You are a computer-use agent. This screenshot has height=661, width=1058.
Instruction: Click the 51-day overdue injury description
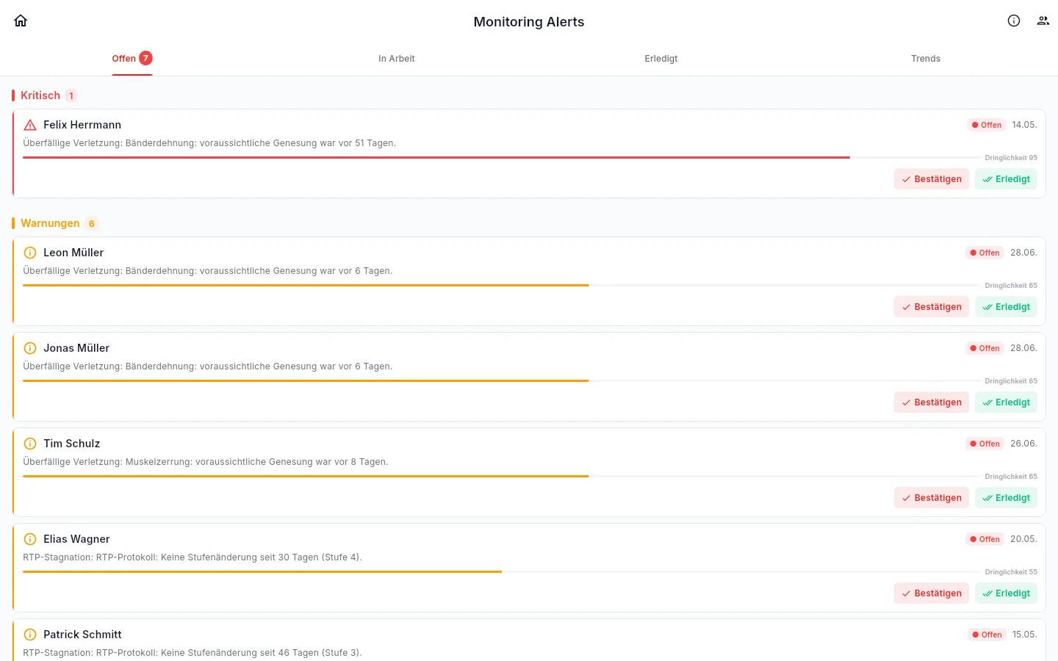[209, 143]
